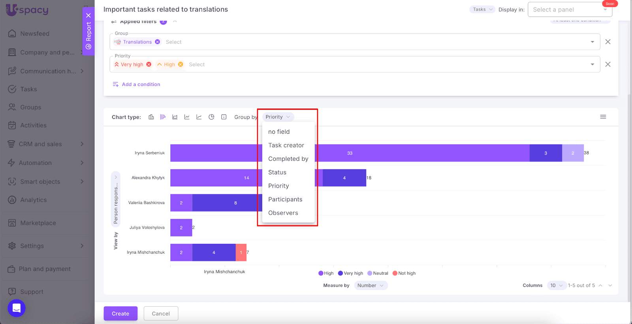
Task: Expand the Columns count dropdown
Action: 557,285
